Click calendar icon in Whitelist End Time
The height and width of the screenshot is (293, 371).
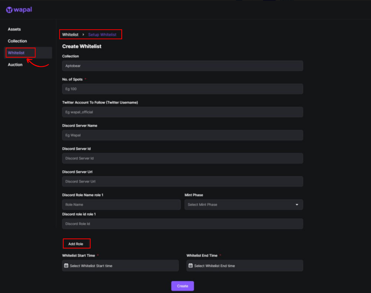[x=191, y=265]
